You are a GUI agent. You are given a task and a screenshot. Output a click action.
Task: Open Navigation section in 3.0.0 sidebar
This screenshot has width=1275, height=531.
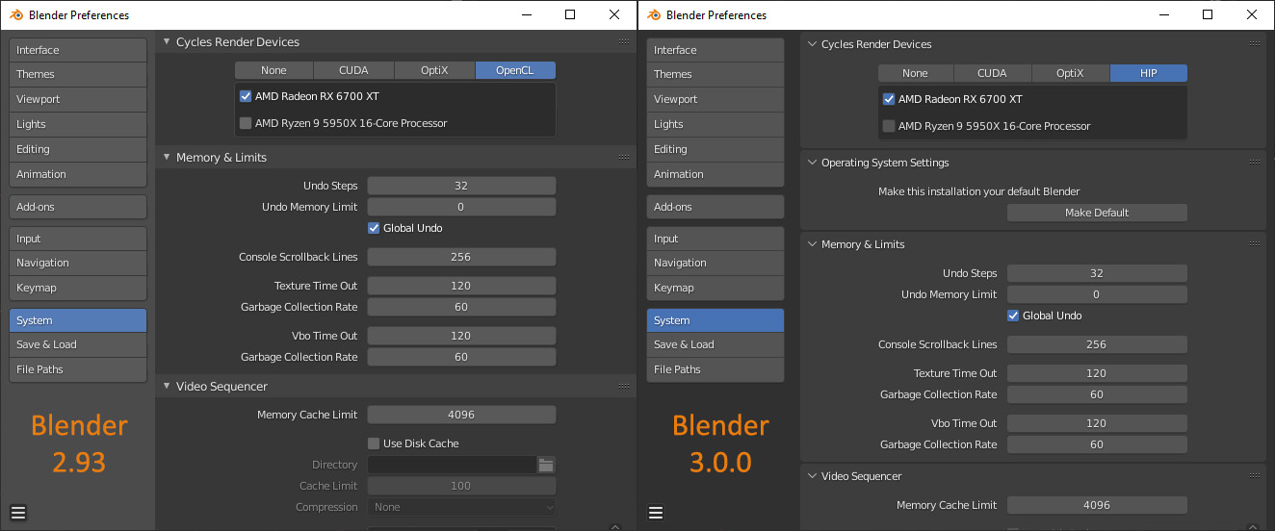pos(716,263)
